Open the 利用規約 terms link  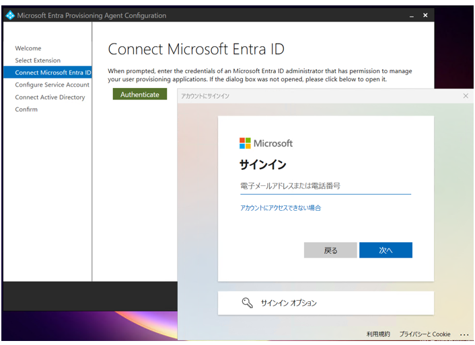(x=378, y=334)
